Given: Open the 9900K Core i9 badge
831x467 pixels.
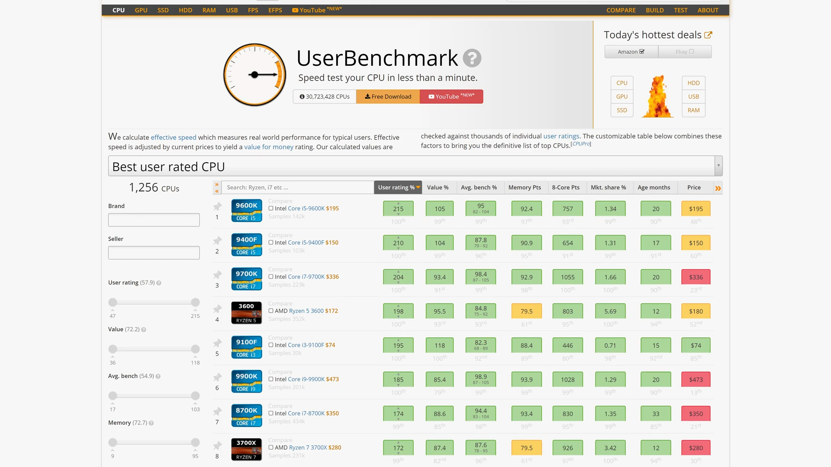Looking at the screenshot, I should pyautogui.click(x=246, y=381).
